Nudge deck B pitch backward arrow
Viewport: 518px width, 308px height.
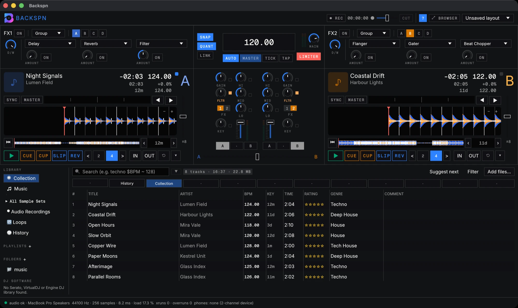[x=482, y=100]
